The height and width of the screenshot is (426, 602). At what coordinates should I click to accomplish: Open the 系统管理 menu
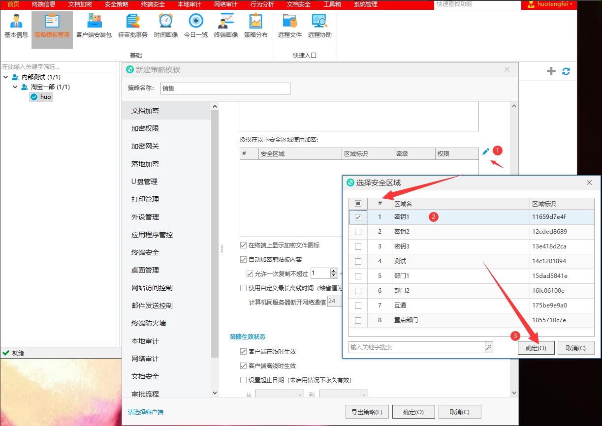pyautogui.click(x=365, y=4)
